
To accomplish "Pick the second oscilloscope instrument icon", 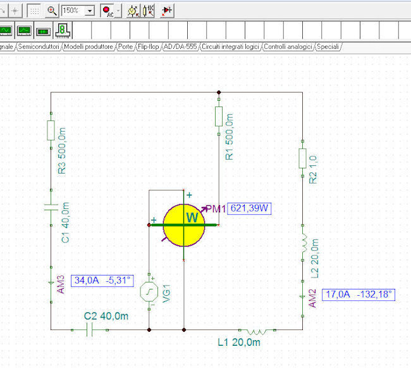I will click(x=25, y=30).
